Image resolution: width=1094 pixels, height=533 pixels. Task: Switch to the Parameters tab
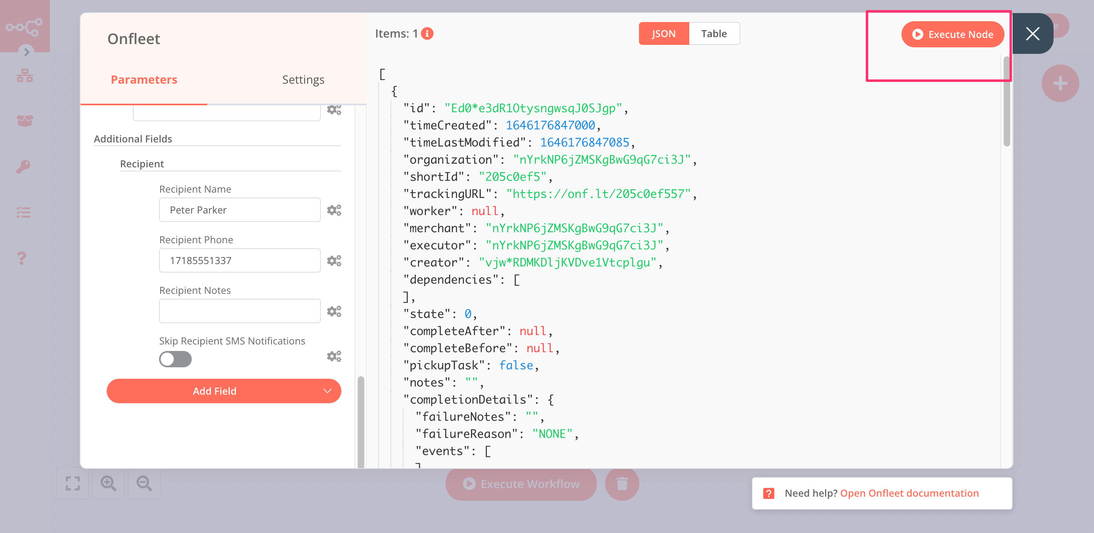[x=143, y=80]
